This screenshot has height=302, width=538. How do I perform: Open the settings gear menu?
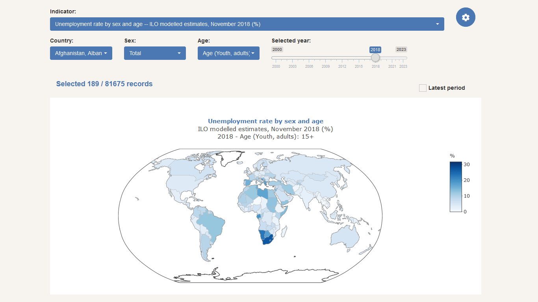(466, 17)
